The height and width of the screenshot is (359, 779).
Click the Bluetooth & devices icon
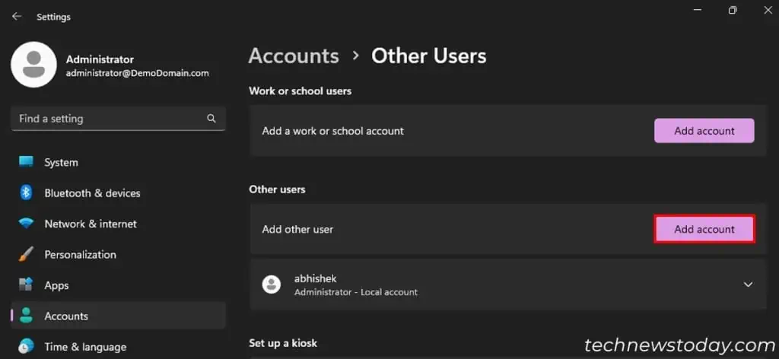[27, 193]
